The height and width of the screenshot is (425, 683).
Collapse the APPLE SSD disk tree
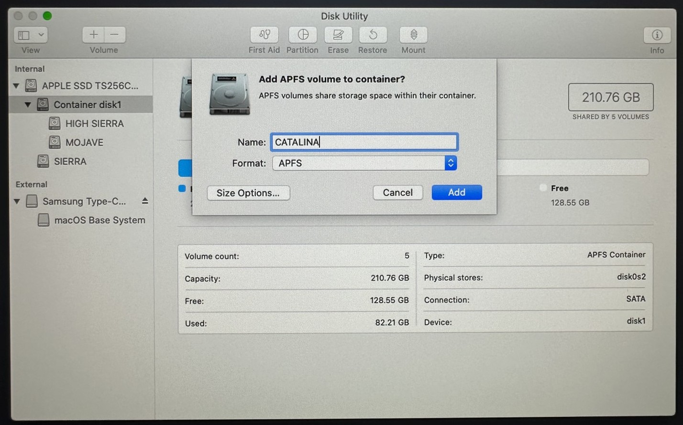coord(16,86)
